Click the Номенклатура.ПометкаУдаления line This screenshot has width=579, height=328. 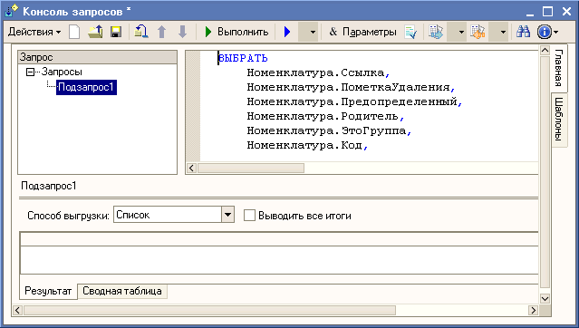click(351, 87)
